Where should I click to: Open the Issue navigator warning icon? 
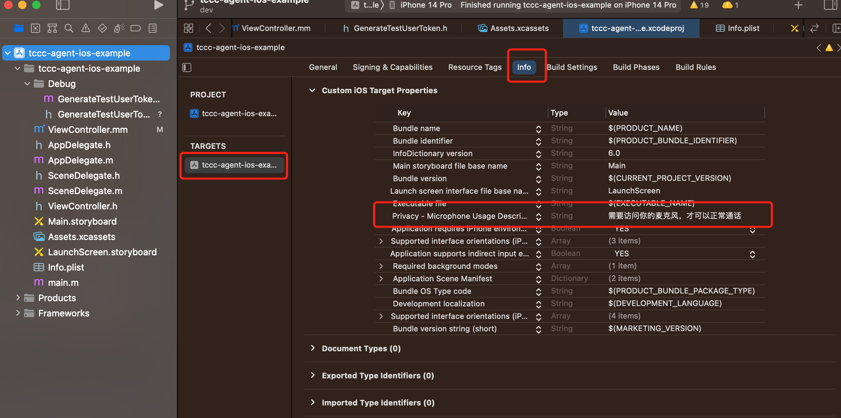tap(85, 28)
